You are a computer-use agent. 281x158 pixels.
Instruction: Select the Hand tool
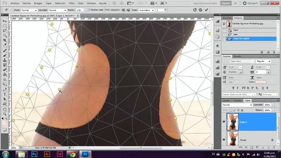(x=5, y=109)
